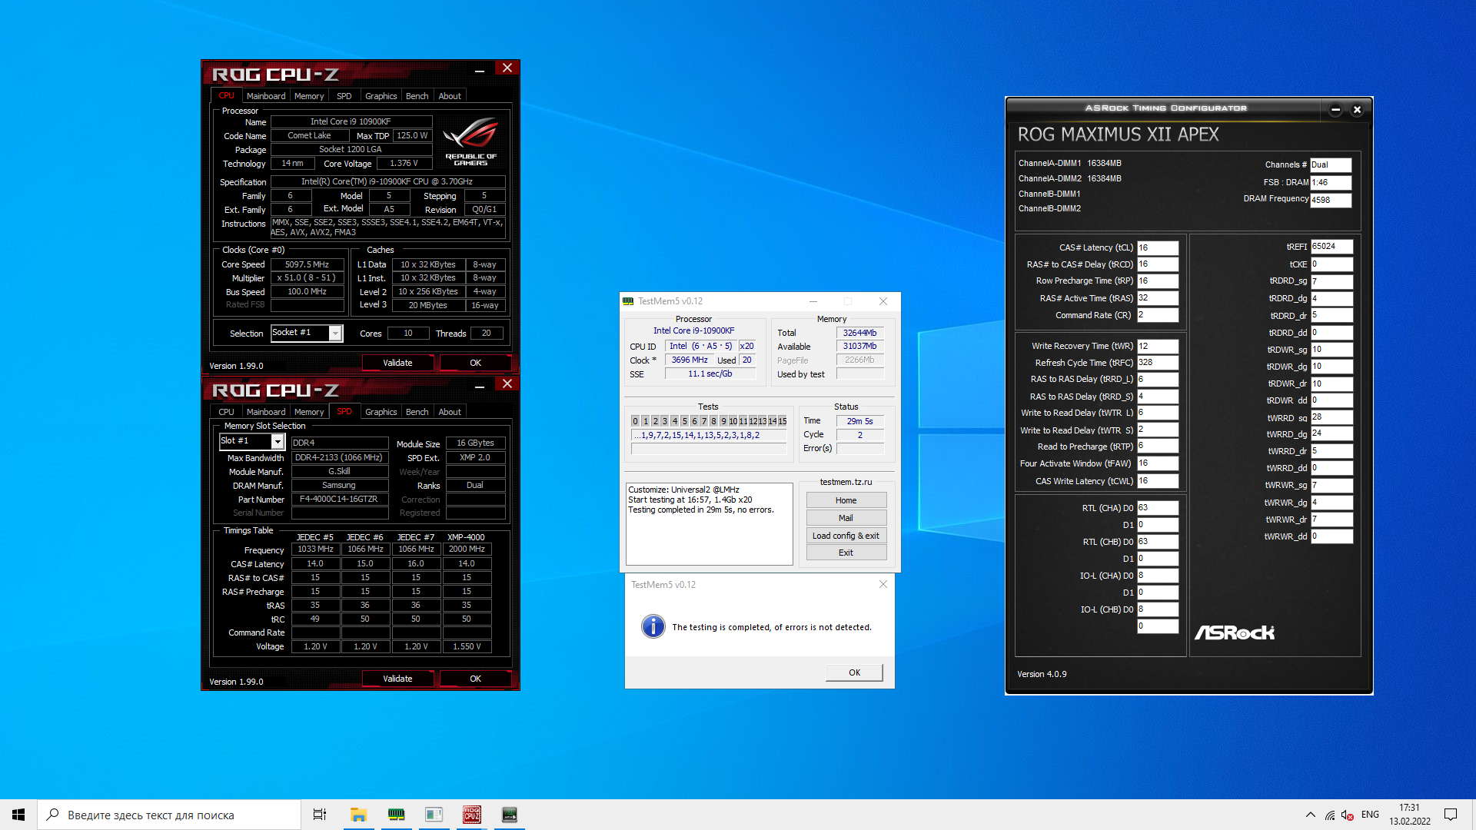Viewport: 1476px width, 830px height.
Task: Open the Task View taskbar icon
Action: click(320, 815)
